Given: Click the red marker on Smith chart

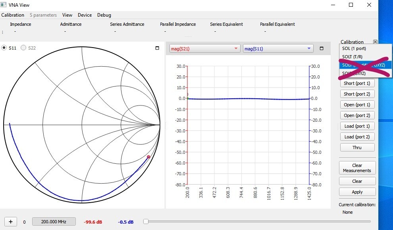Looking at the screenshot, I should 148,157.
